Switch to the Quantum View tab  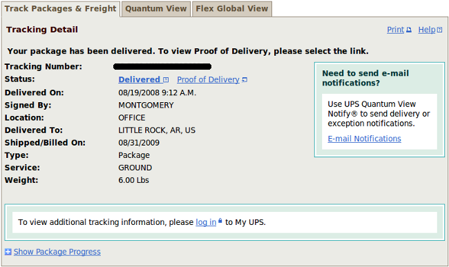(156, 9)
